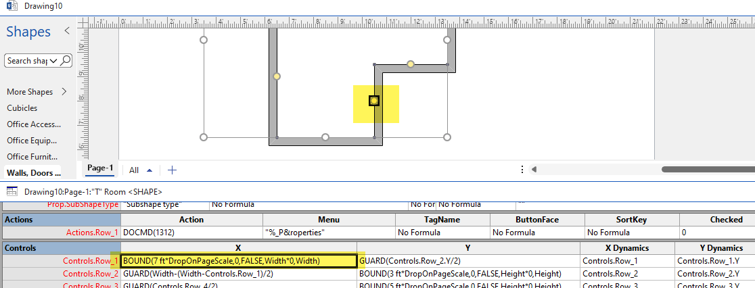Click the scrollbar options dots icon
Viewport: 755px width, 288px height.
[x=522, y=169]
